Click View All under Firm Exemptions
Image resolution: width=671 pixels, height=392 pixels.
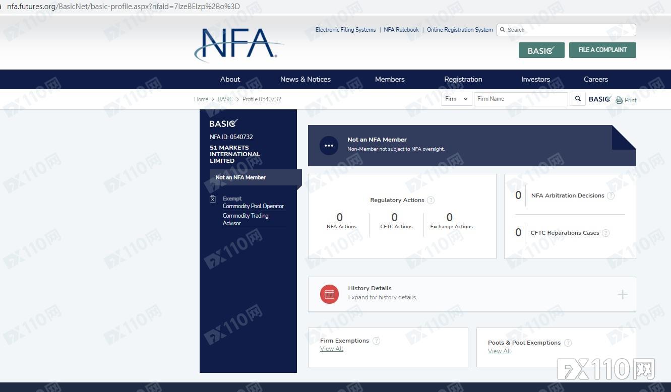click(x=331, y=349)
